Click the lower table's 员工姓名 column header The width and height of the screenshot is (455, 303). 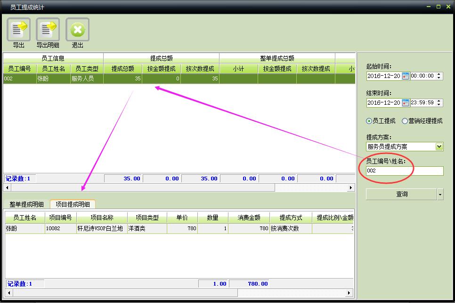(25, 218)
